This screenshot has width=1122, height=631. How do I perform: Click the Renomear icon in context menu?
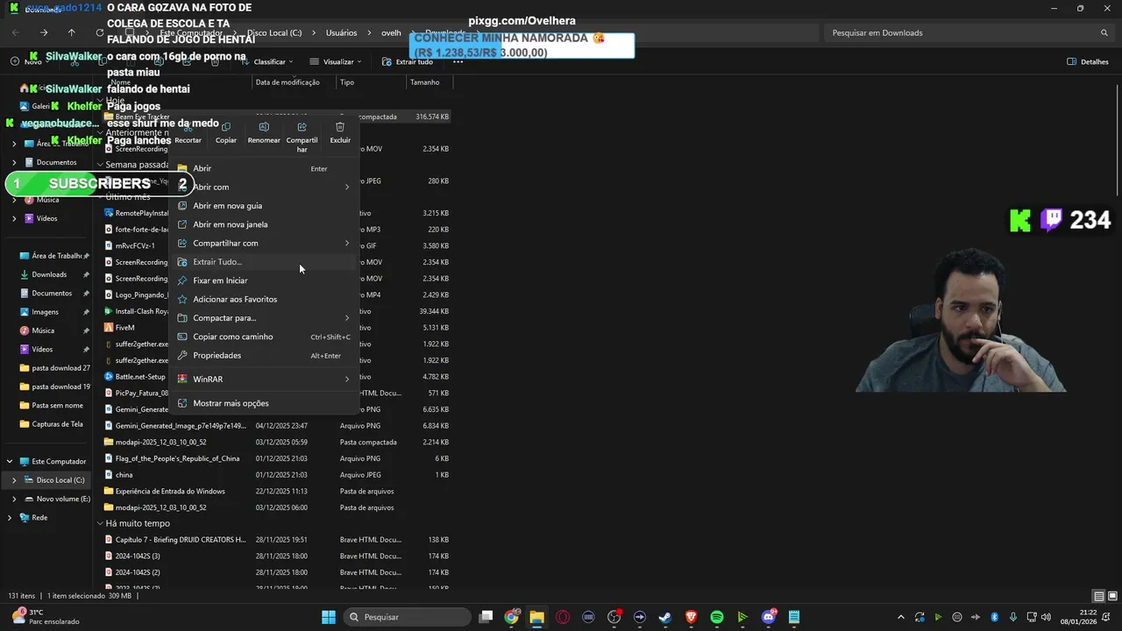(x=264, y=127)
